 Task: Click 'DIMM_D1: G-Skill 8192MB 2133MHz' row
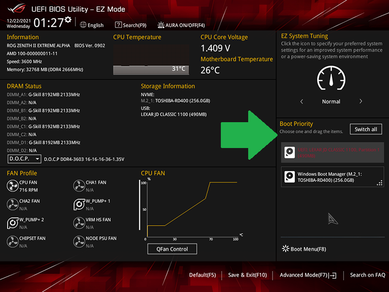point(44,142)
